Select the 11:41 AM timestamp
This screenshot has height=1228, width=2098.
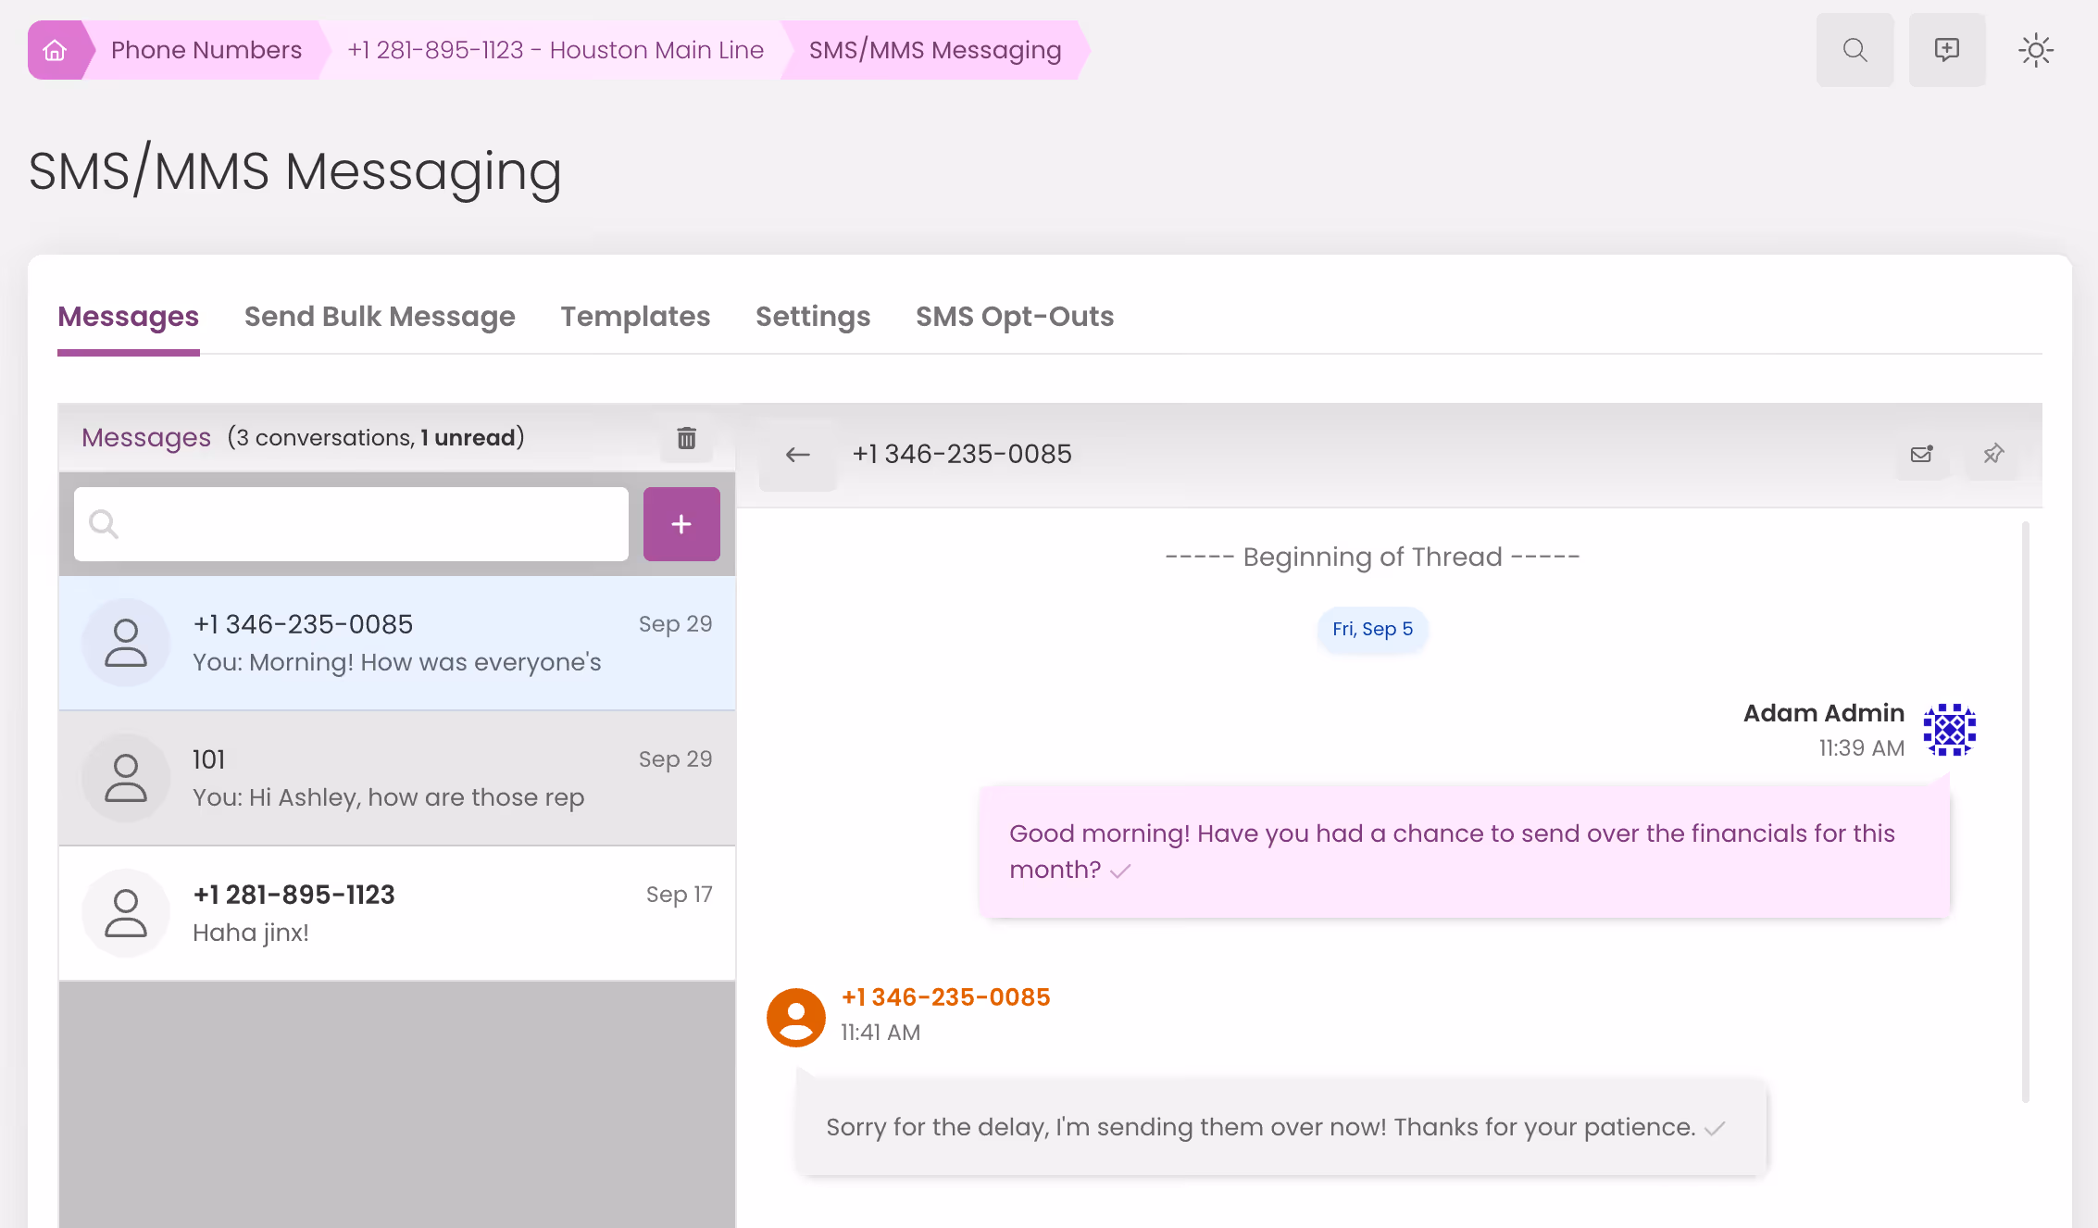coord(880,1033)
